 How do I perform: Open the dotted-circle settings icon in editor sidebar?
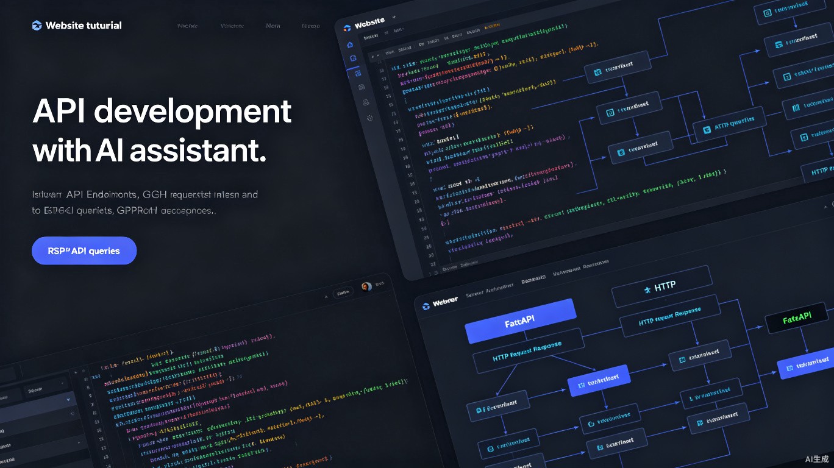[369, 118]
